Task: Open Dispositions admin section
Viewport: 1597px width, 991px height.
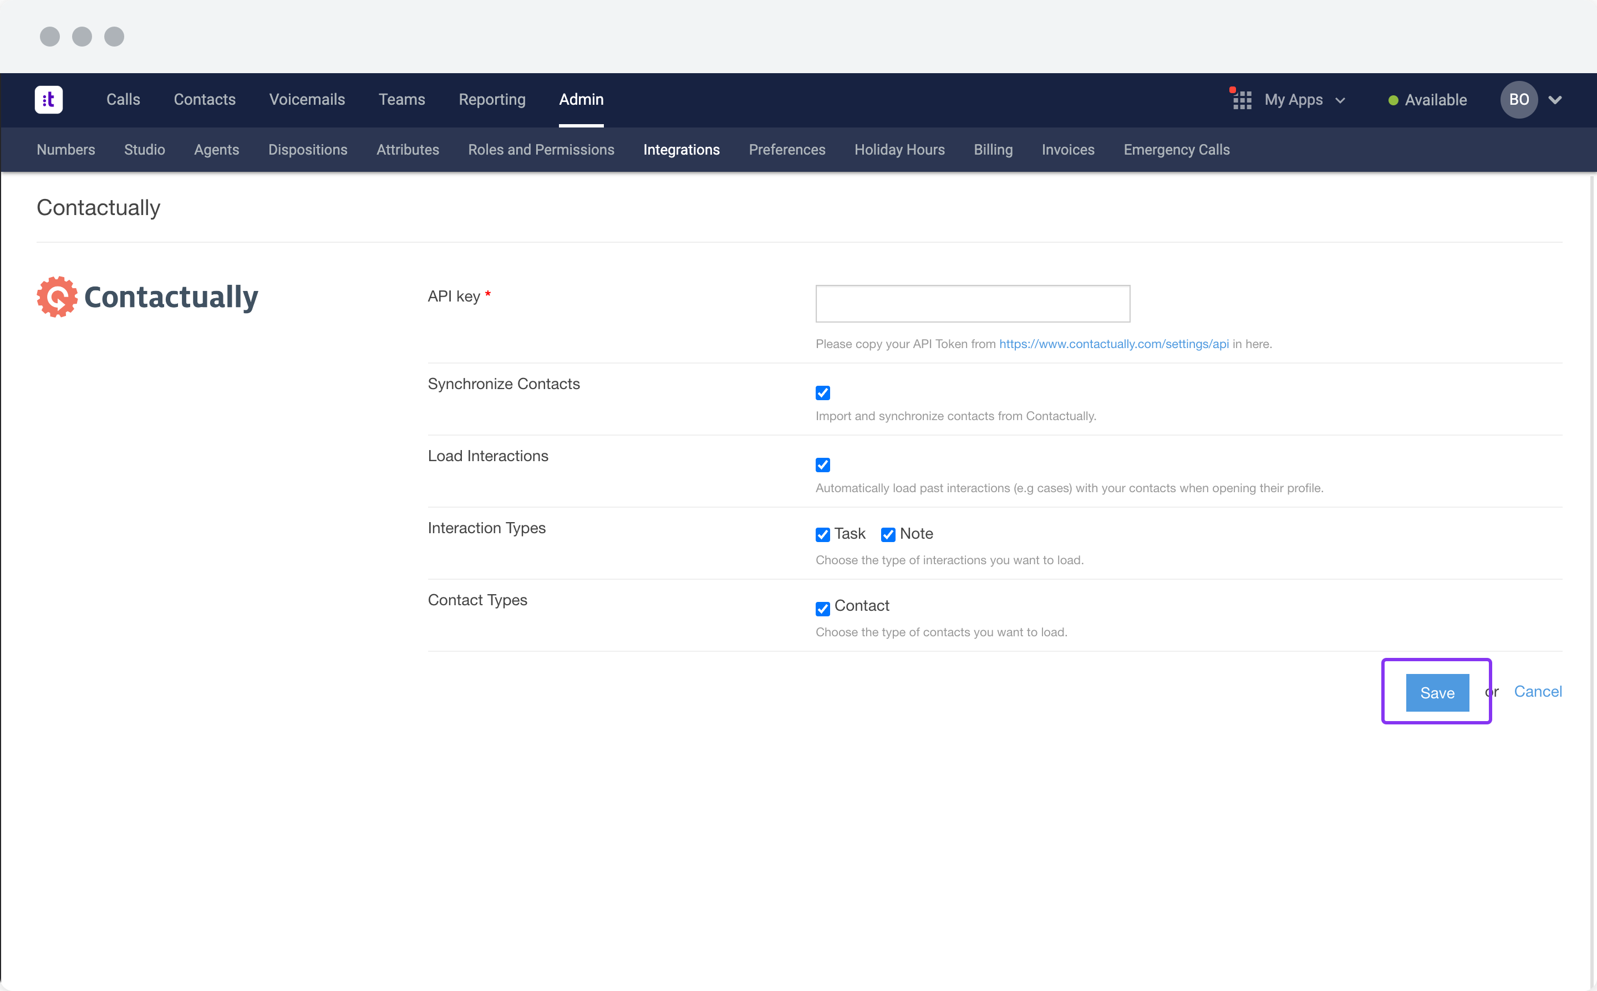Action: tap(307, 150)
